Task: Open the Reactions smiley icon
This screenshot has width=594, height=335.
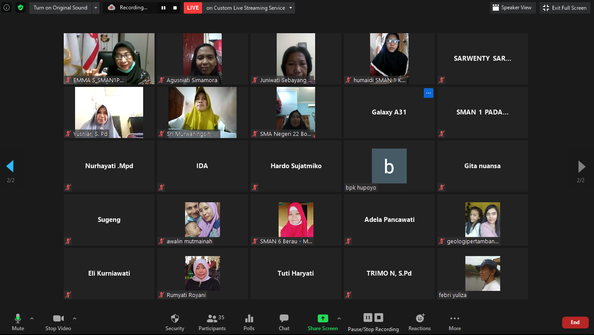Action: pos(419,318)
